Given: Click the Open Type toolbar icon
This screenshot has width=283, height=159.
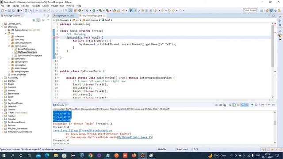Looking at the screenshot, I should (x=115, y=11).
